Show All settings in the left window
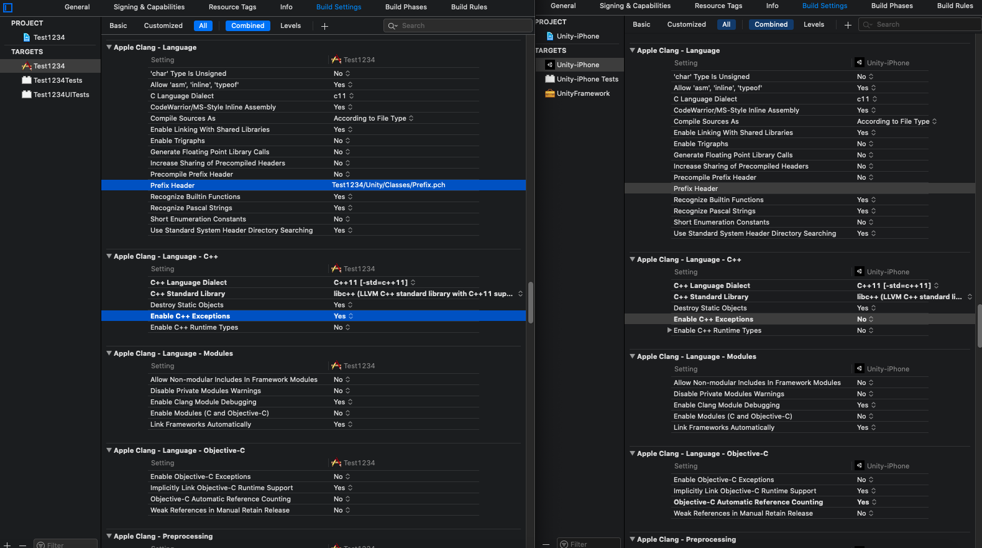The image size is (982, 548). pyautogui.click(x=203, y=26)
